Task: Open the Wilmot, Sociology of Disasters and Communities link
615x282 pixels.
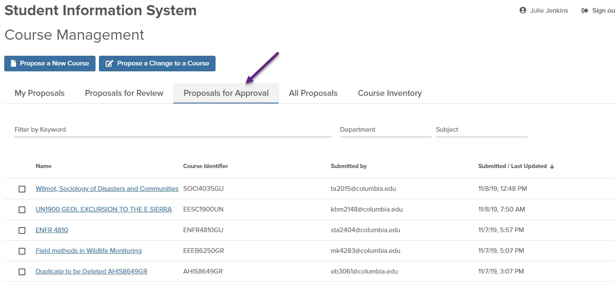Action: [107, 189]
